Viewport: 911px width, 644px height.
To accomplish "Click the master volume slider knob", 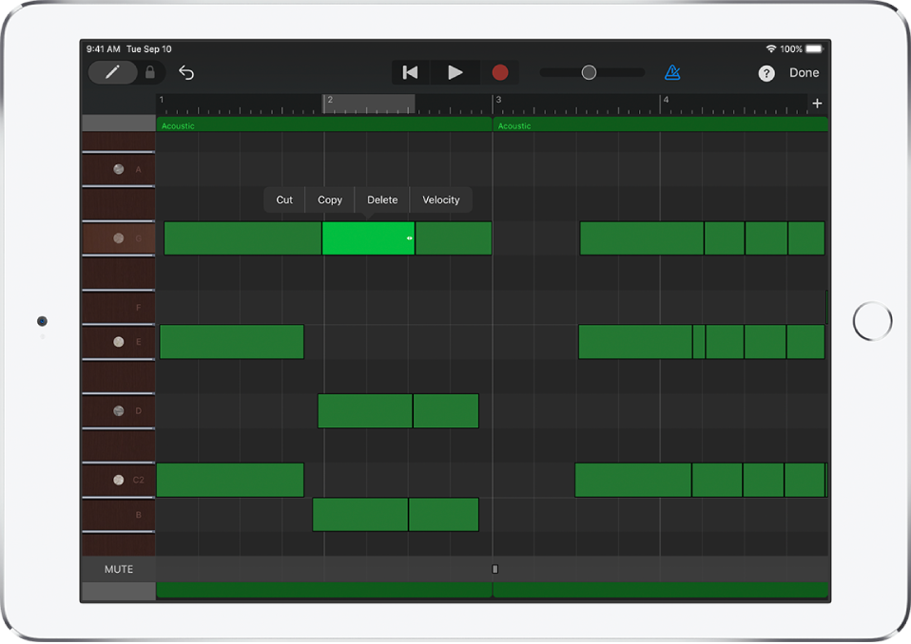I will 589,73.
